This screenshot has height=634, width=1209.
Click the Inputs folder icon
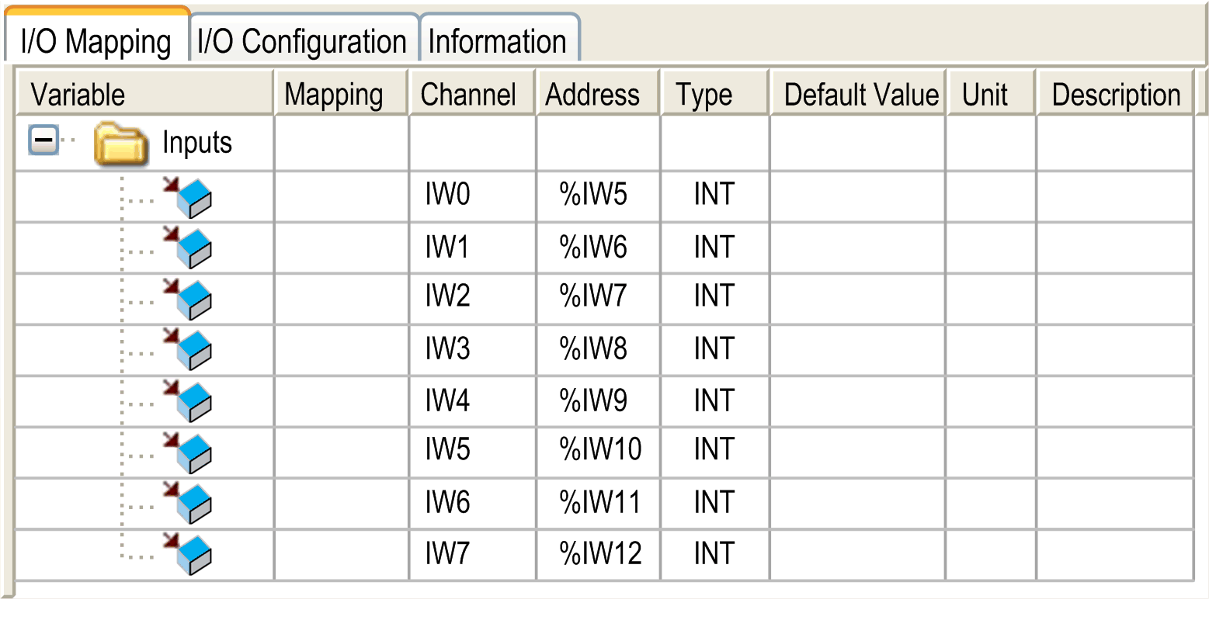(x=120, y=144)
